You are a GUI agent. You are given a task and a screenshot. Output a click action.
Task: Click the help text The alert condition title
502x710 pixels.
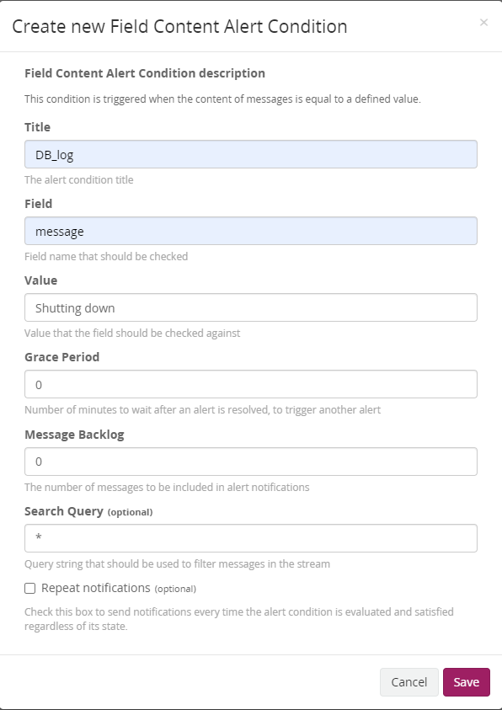[79, 179]
